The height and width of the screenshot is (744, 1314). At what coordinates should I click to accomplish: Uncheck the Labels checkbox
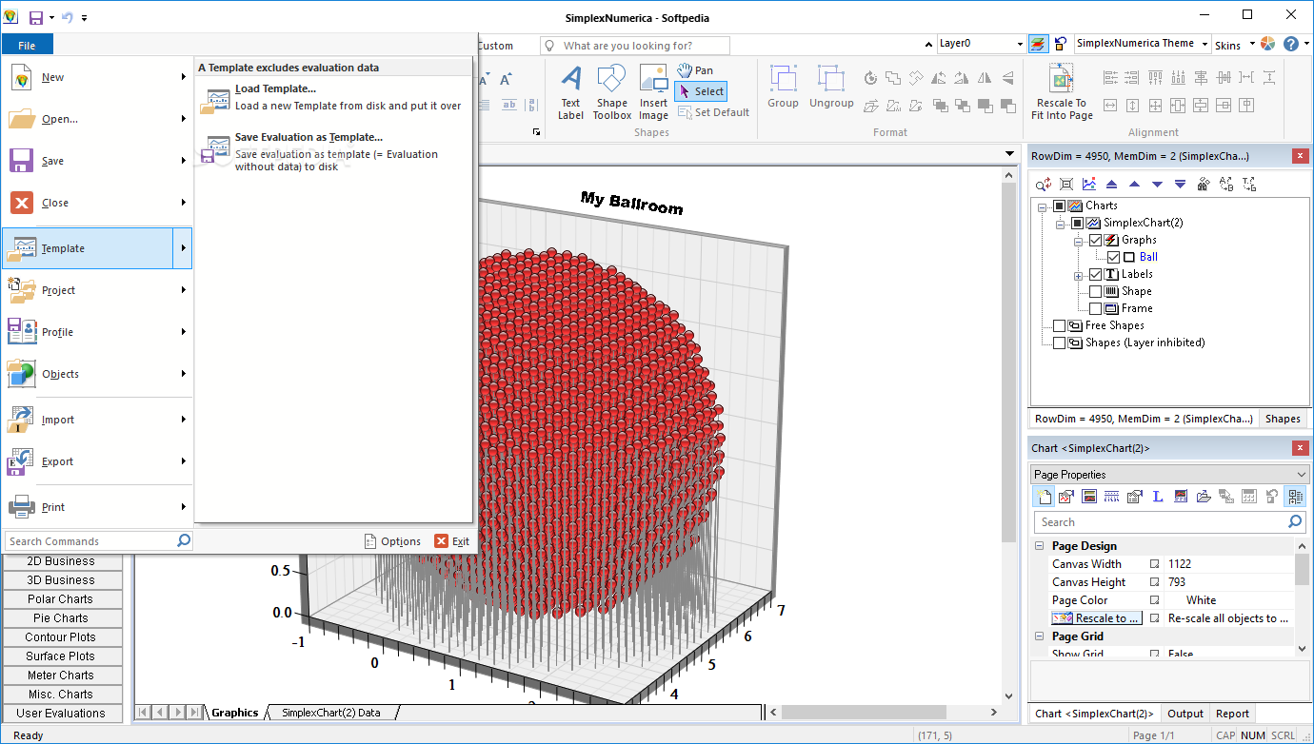(1095, 274)
